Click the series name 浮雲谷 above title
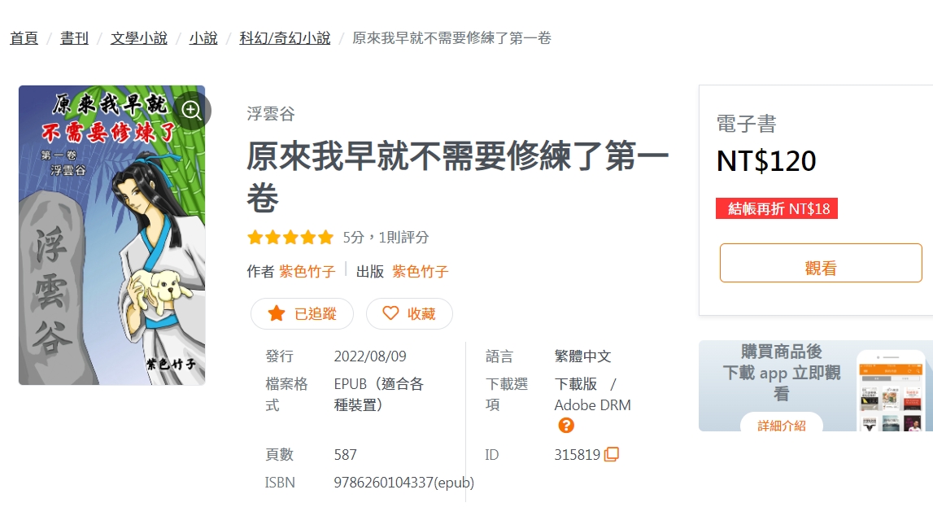Screen dimensions: 933x529 [x=271, y=114]
